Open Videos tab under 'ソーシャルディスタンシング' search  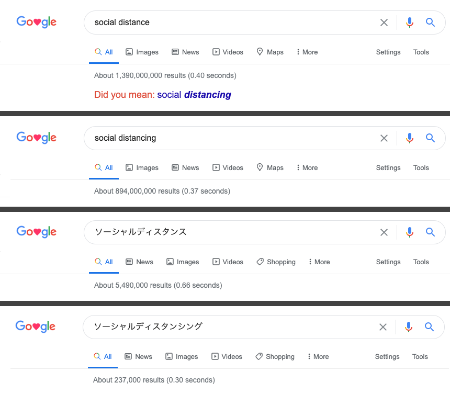click(227, 357)
